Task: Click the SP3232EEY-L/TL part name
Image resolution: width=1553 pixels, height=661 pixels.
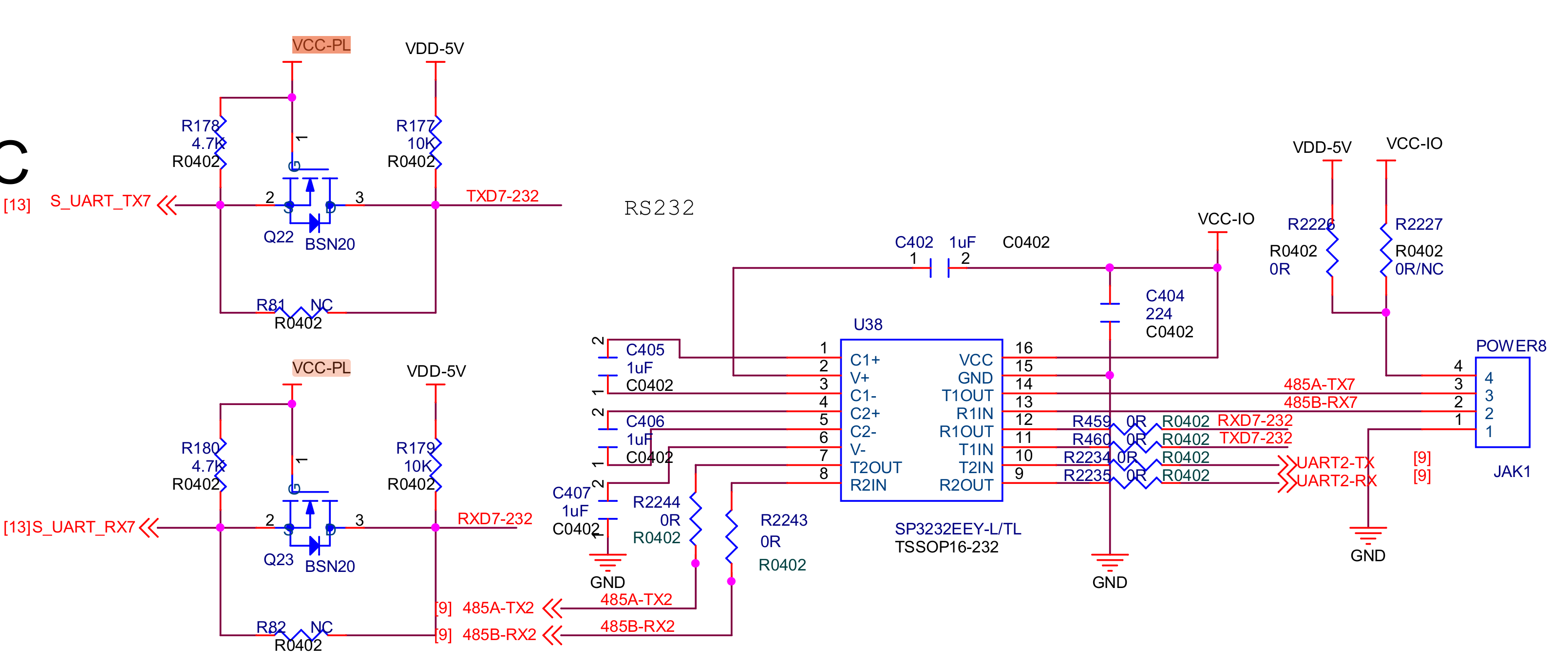Action: tap(958, 529)
